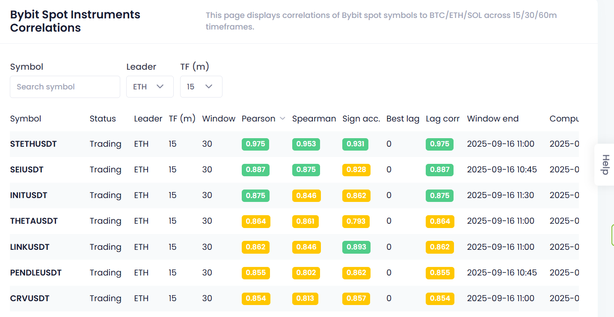
Task: Sort by the Spearman column header
Action: pos(314,119)
